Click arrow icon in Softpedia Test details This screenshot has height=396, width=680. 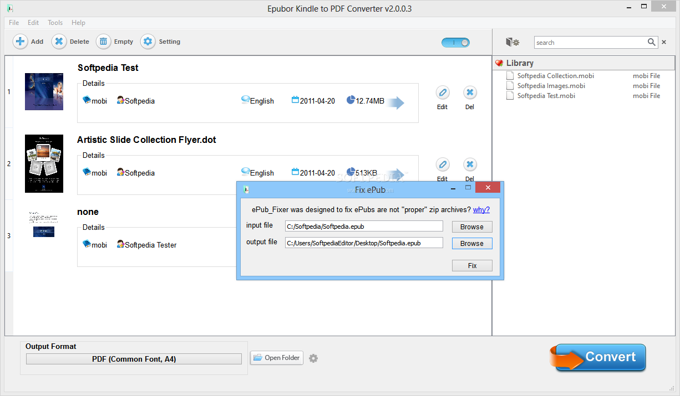pos(395,102)
